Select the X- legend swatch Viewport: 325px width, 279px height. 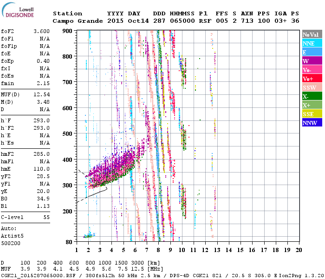[x=312, y=96]
